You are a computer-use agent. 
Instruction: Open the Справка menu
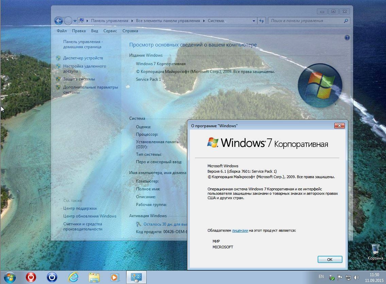130,31
